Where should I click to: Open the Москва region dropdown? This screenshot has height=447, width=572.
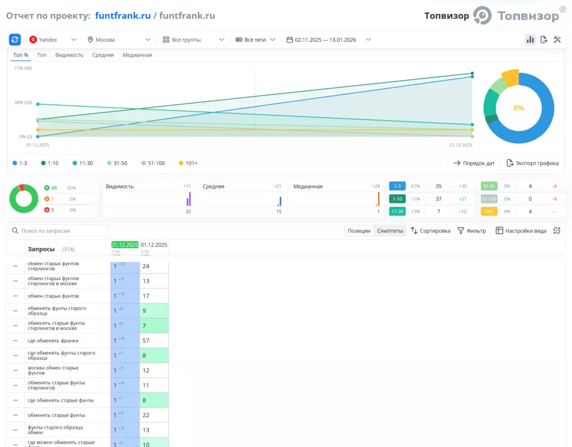pos(120,40)
